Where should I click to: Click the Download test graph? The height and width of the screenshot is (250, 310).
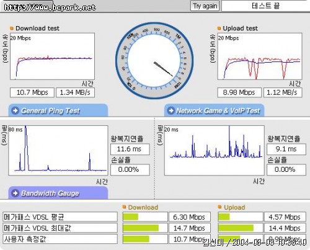click(52, 56)
